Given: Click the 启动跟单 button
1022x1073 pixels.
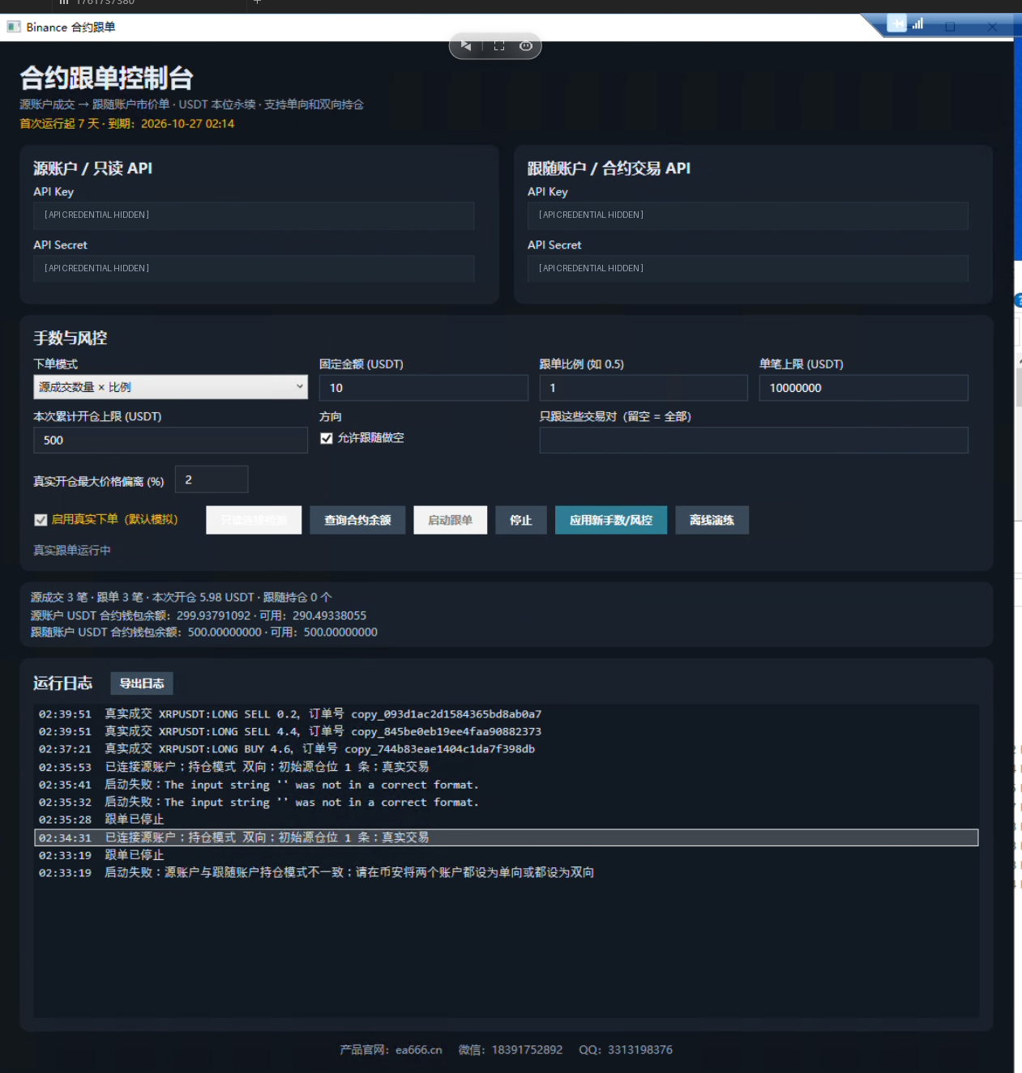Looking at the screenshot, I should coord(450,520).
